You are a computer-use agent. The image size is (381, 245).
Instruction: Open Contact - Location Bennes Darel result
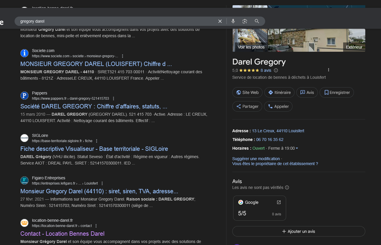tap(62, 234)
